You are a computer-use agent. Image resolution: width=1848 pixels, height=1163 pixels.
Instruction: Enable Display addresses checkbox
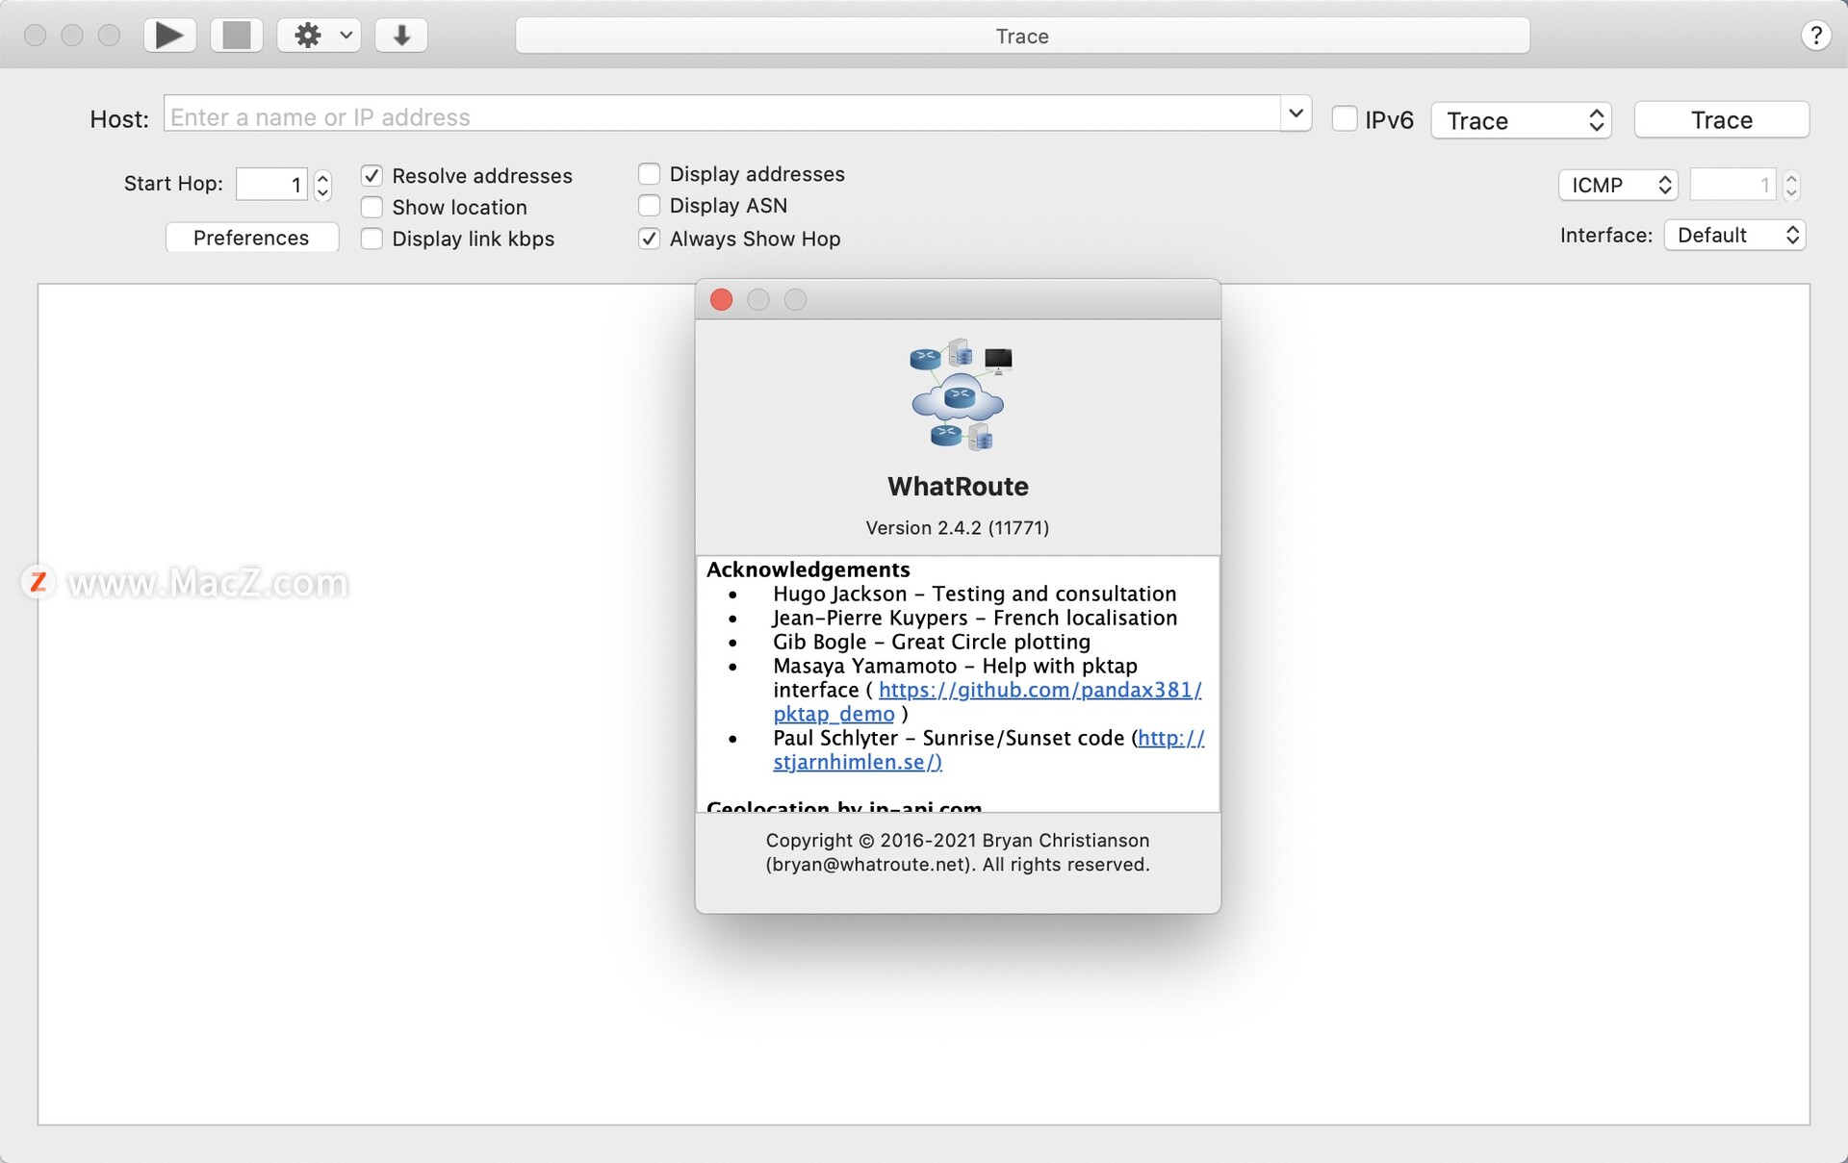pyautogui.click(x=650, y=174)
